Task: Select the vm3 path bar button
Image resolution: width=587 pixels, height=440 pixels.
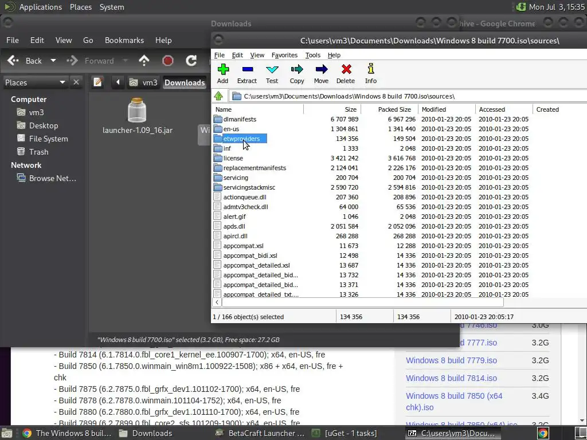Action: (143, 82)
